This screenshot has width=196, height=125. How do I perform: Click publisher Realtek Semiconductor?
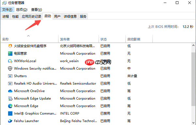(x=78, y=83)
